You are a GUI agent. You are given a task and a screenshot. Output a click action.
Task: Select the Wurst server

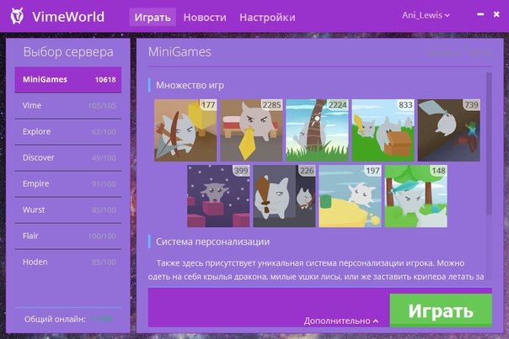68,210
